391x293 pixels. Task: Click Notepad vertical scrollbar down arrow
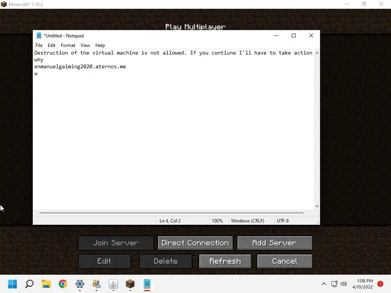(317, 206)
